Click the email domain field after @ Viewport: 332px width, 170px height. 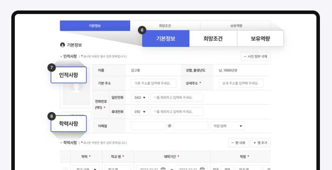pos(191,126)
